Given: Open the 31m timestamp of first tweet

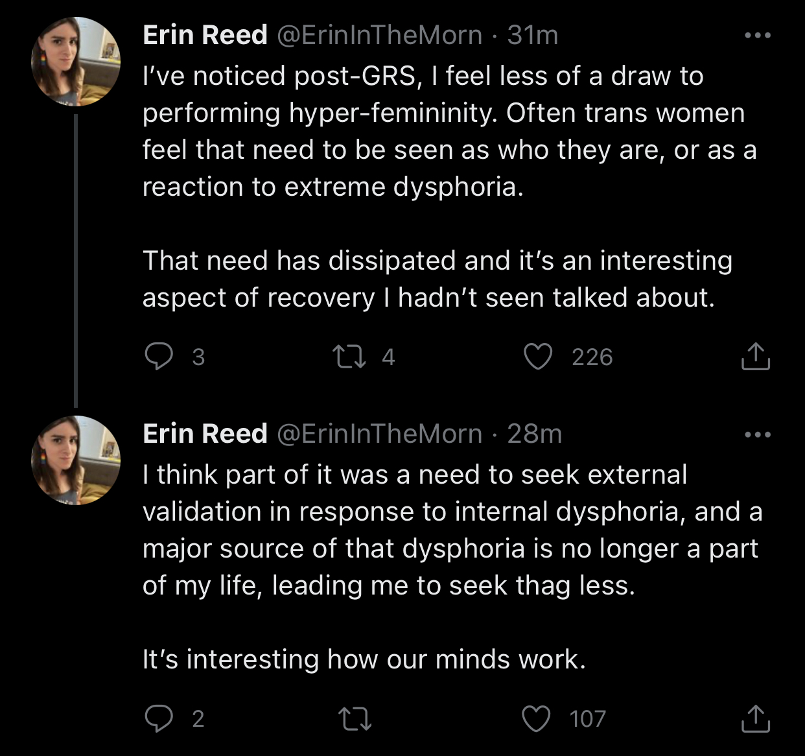Looking at the screenshot, I should point(533,35).
